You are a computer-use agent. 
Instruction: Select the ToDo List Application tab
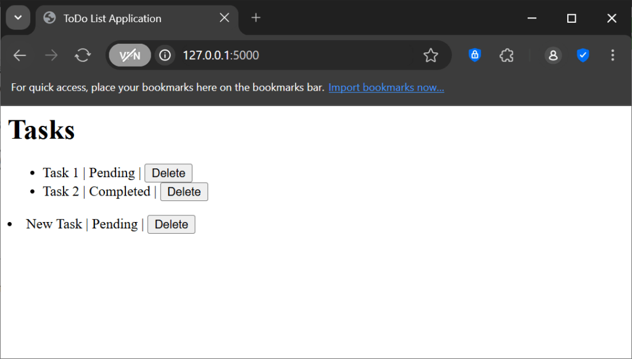[x=137, y=19]
